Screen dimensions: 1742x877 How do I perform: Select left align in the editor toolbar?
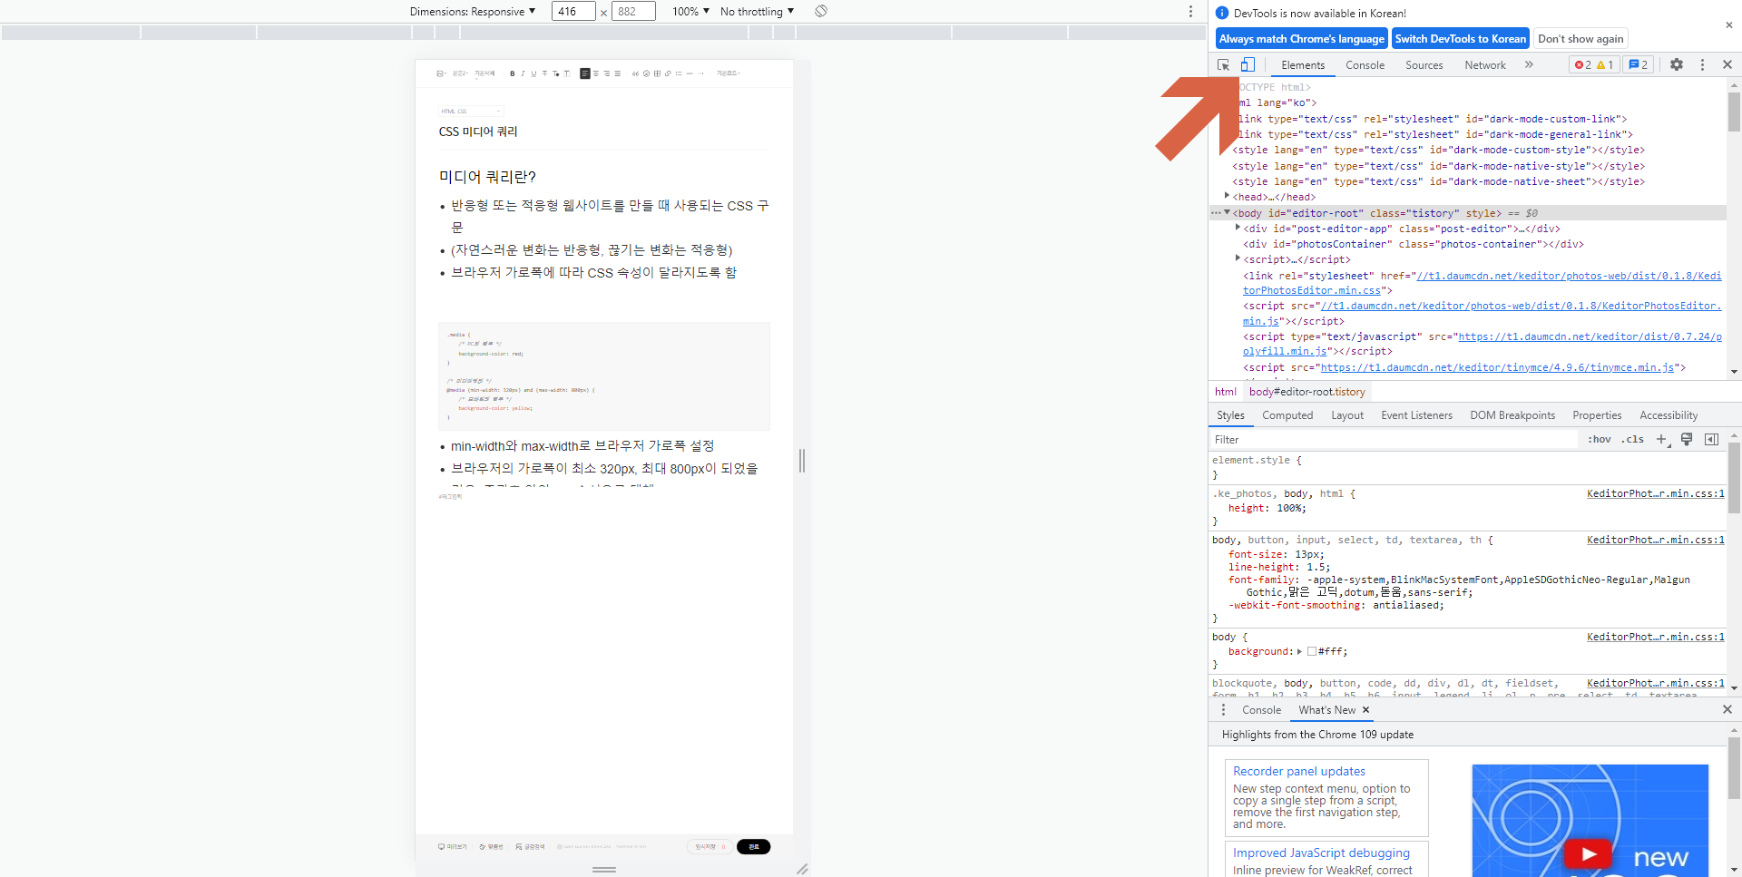(x=585, y=73)
